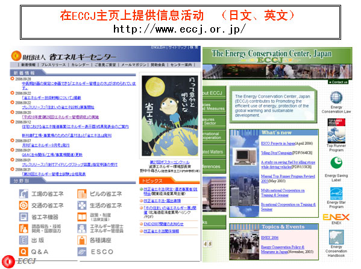Open Energy Conservation Policy & Measures link
This screenshot has height=269, width=361.
click(x=283, y=249)
